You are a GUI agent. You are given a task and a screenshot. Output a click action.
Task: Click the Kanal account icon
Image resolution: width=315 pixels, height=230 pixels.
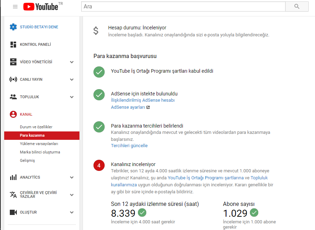click(x=13, y=114)
